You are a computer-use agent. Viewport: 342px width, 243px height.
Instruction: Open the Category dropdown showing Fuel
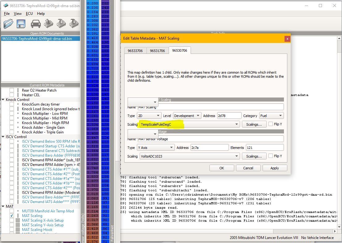(271, 116)
